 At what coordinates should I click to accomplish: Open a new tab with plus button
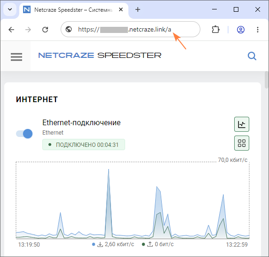point(138,9)
